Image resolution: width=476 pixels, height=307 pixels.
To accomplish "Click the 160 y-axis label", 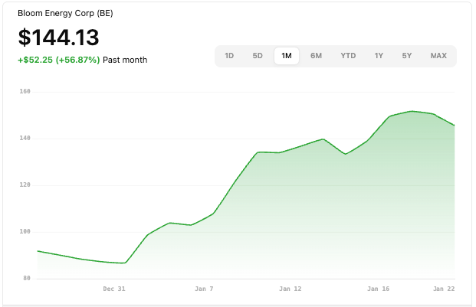I will (25, 92).
